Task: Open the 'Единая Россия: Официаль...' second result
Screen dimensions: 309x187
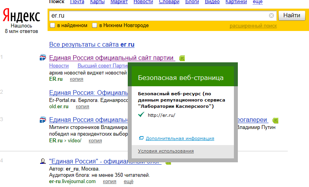Action: pyautogui.click(x=88, y=93)
